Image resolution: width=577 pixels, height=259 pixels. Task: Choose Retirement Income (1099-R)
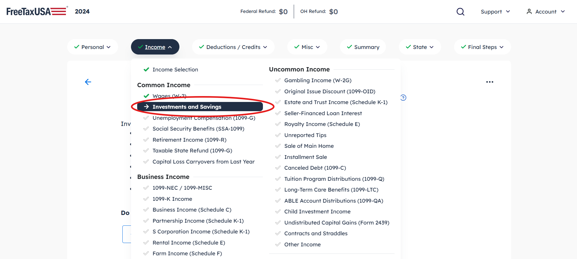pos(189,140)
